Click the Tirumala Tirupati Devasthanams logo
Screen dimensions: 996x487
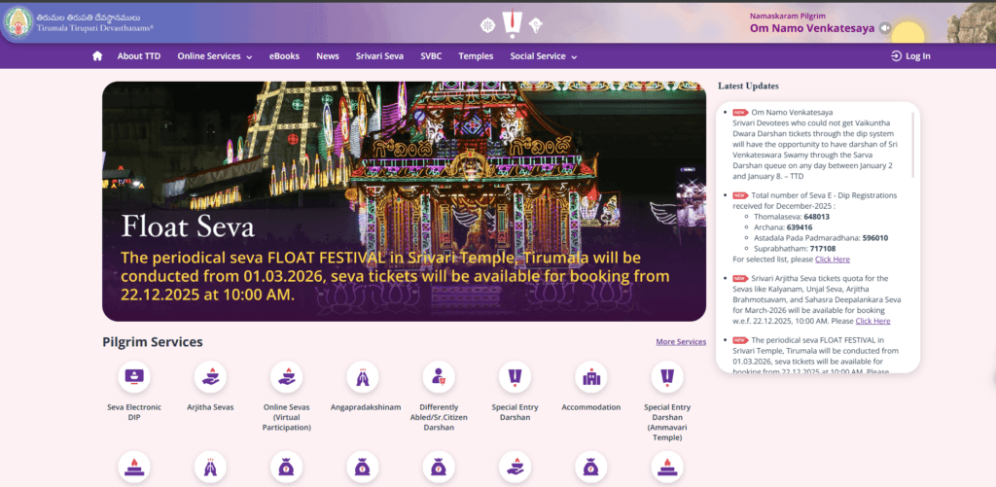click(x=18, y=22)
